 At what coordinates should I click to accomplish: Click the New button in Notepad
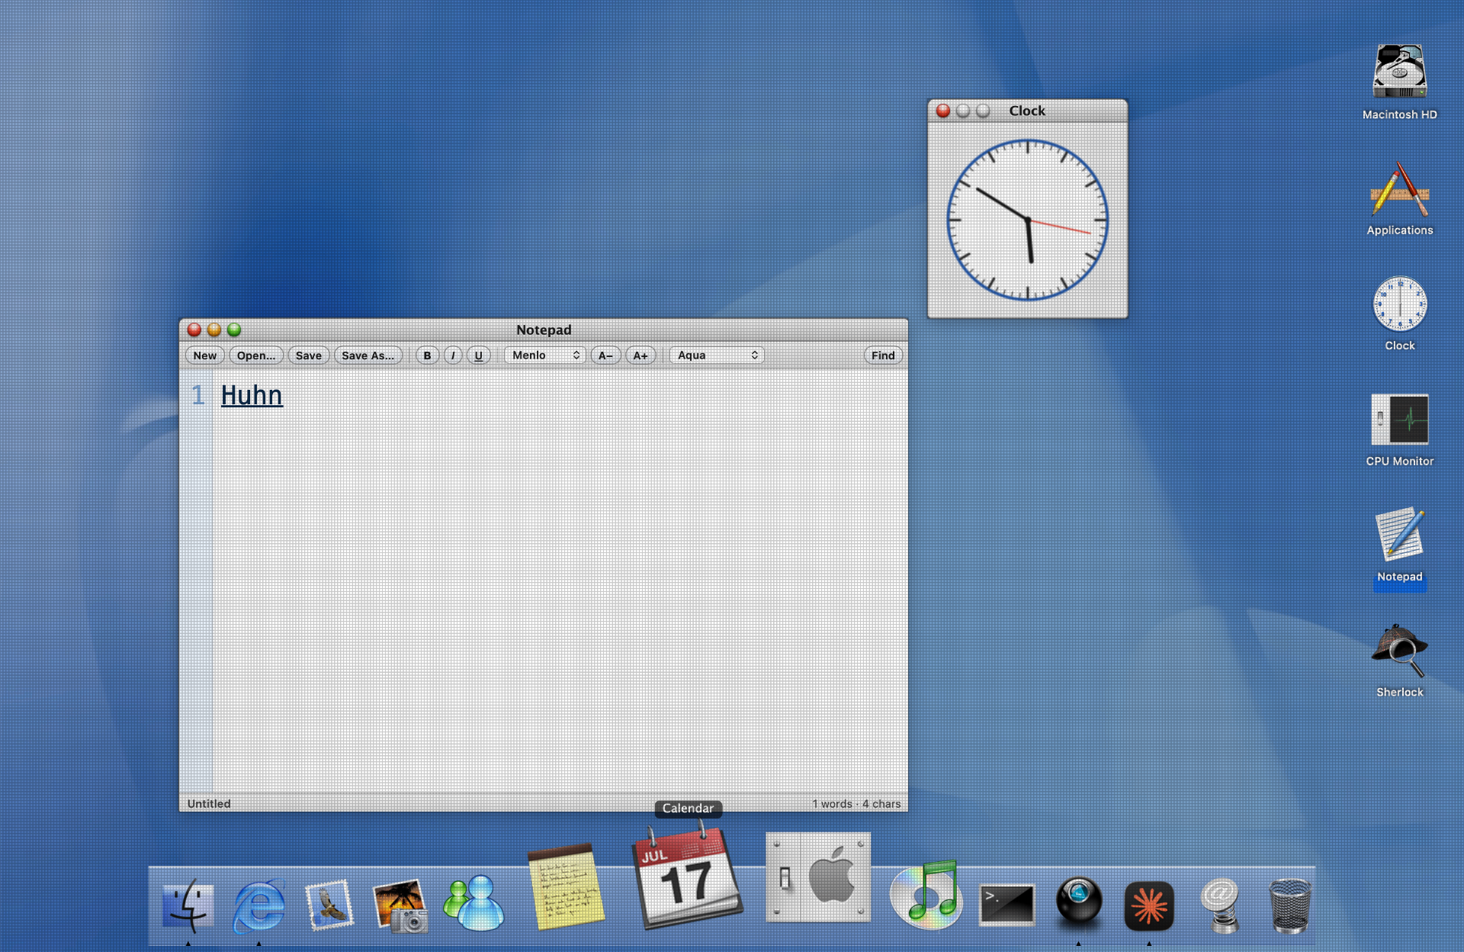coord(204,355)
